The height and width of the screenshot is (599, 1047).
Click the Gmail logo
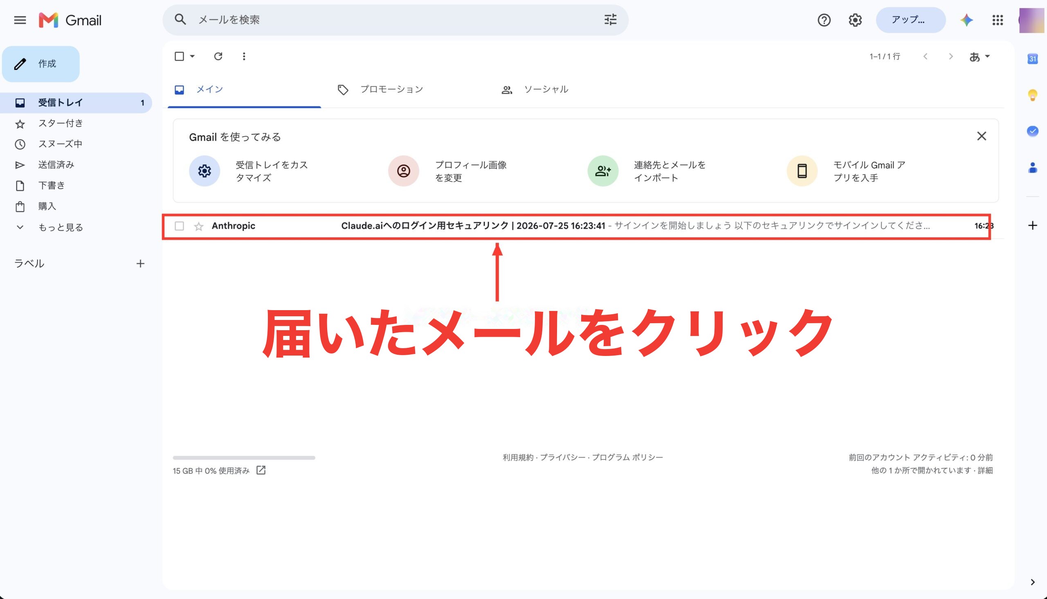tap(70, 20)
